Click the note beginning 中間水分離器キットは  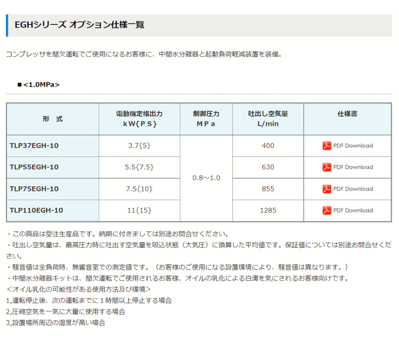coord(178,278)
